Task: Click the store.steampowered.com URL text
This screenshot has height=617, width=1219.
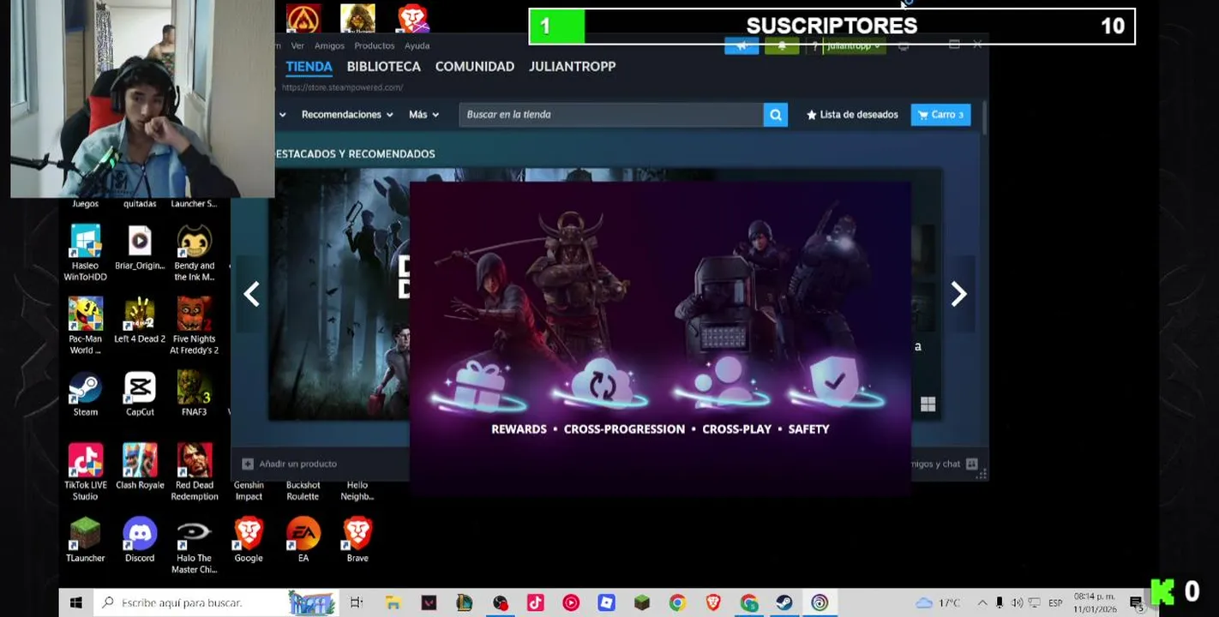Action: coord(342,87)
